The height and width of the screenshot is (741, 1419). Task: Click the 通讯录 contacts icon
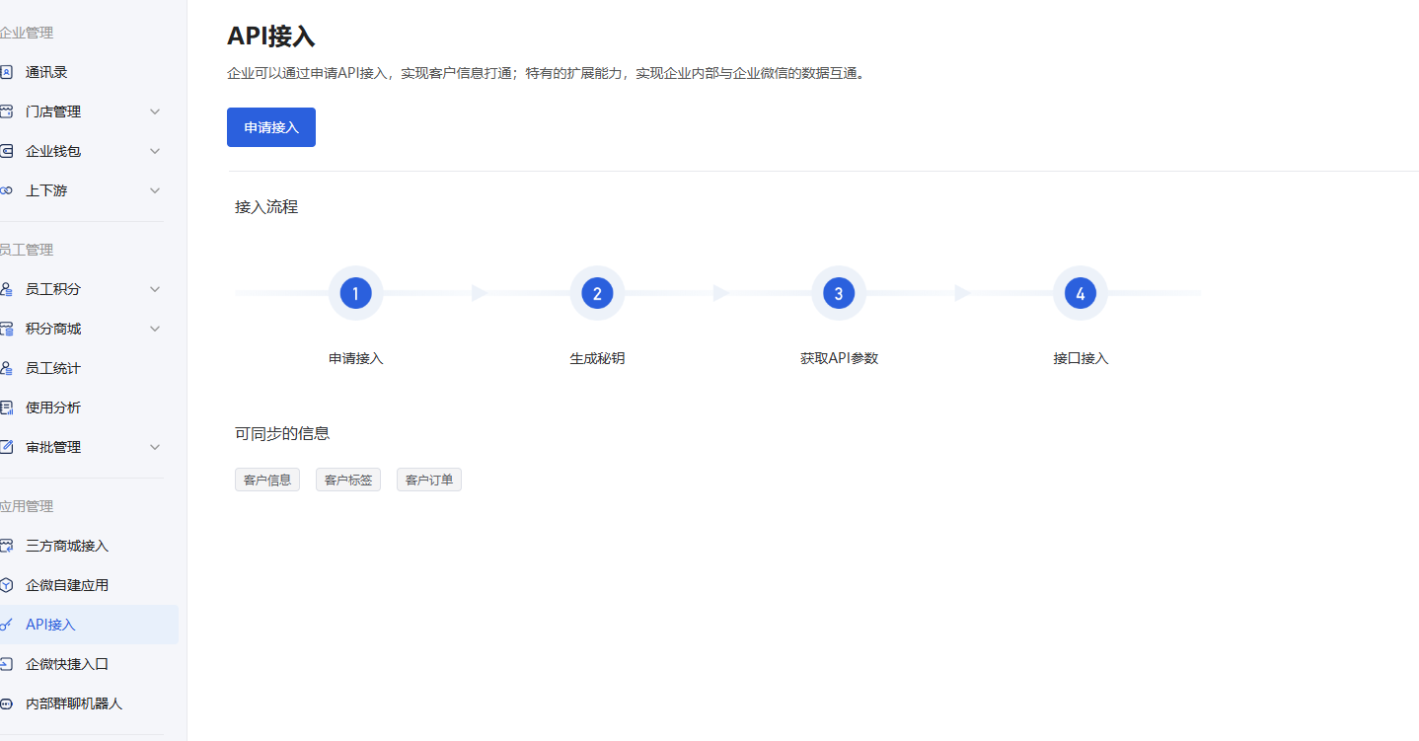pyautogui.click(x=6, y=72)
